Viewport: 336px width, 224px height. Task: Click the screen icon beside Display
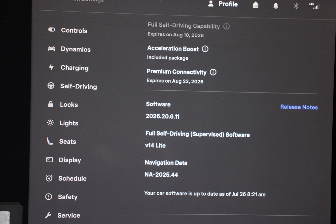tap(49, 160)
